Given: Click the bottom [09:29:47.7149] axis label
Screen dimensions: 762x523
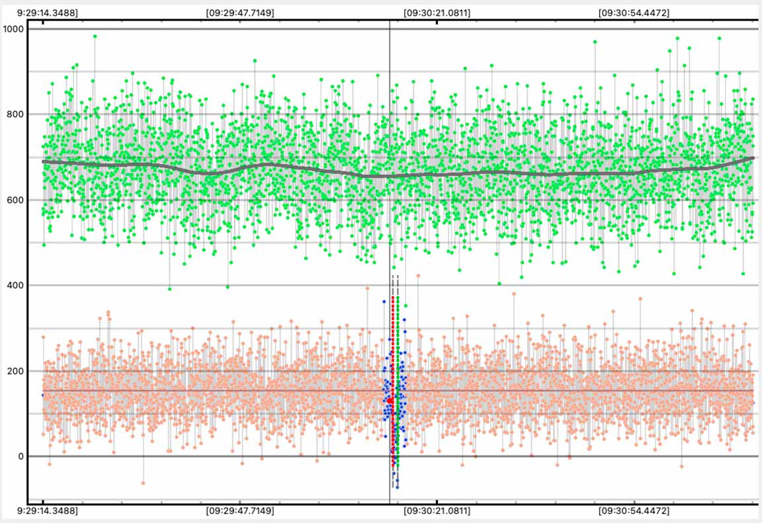Looking at the screenshot, I should 239,511.
